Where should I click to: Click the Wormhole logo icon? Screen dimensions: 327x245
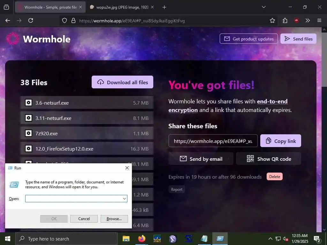(x=13, y=38)
